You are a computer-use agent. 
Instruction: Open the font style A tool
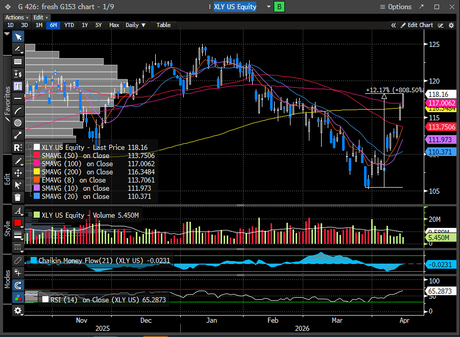click(x=18, y=211)
